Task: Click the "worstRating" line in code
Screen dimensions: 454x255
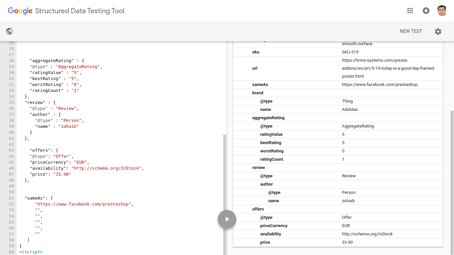Action: [56, 85]
